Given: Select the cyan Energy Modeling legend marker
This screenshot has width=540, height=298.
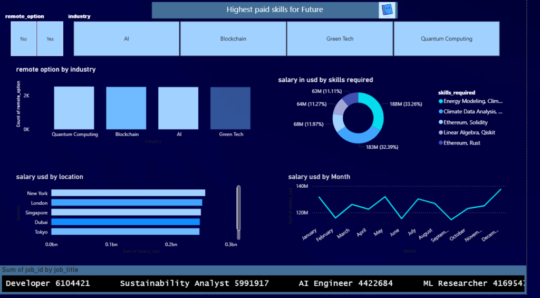Looking at the screenshot, I should point(441,101).
